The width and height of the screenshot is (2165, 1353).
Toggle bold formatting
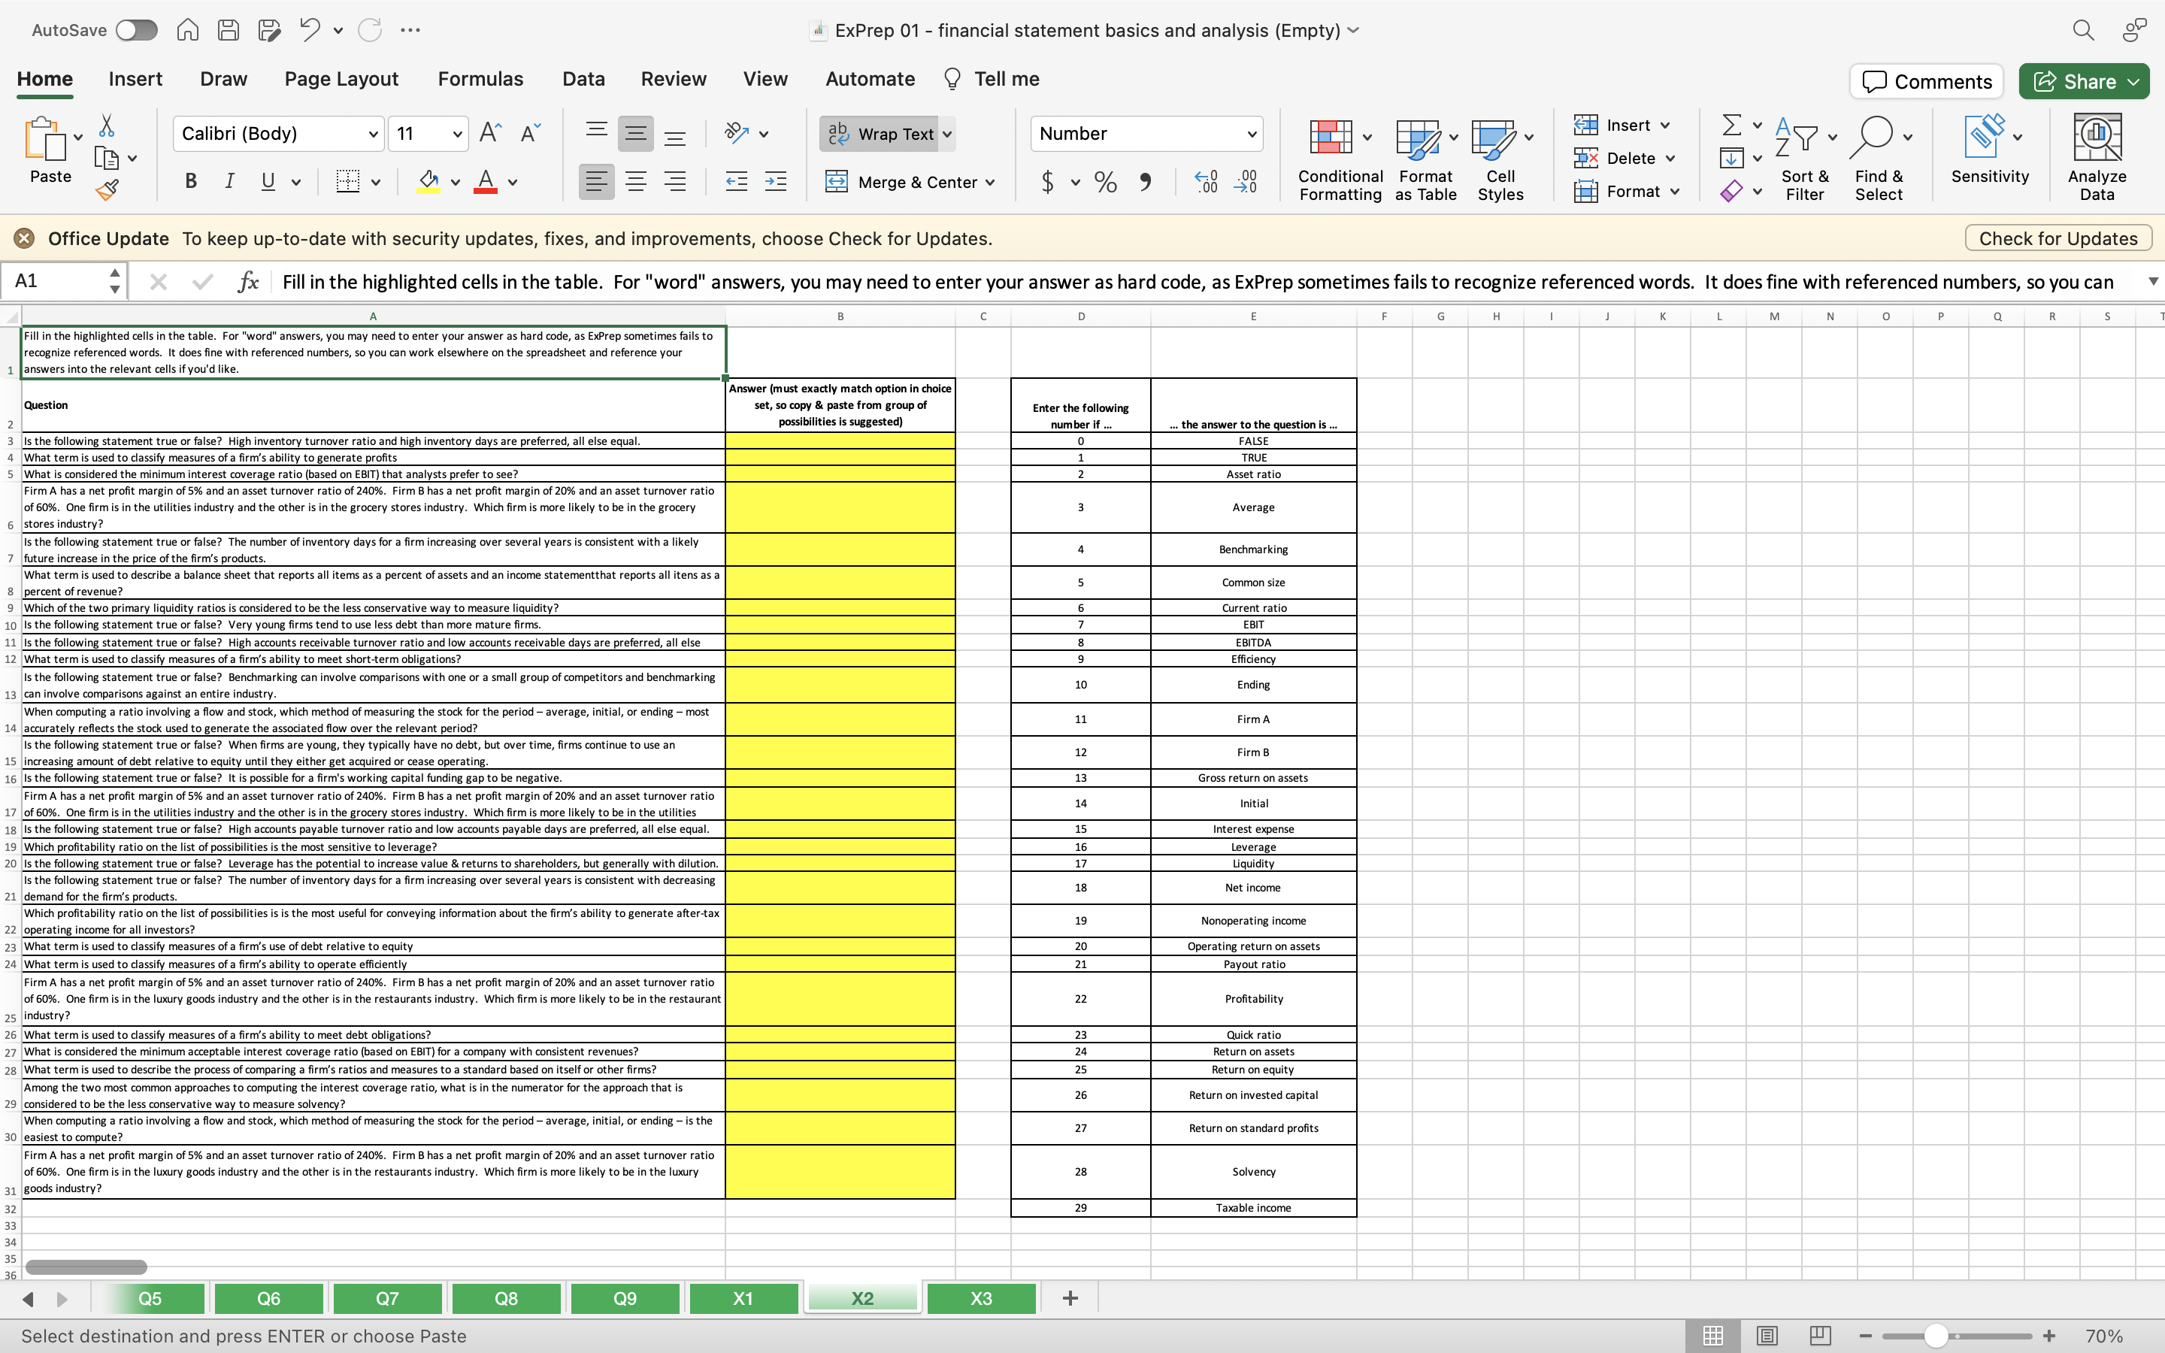[x=190, y=182]
